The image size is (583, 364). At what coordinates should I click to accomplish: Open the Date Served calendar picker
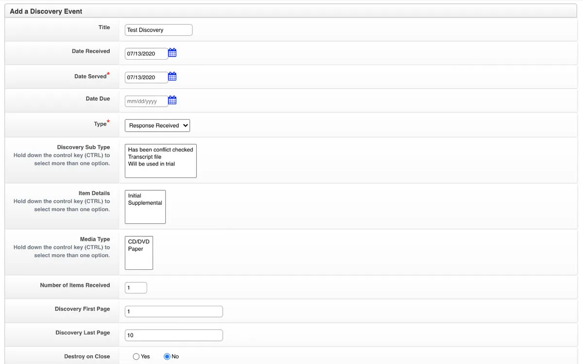(172, 77)
